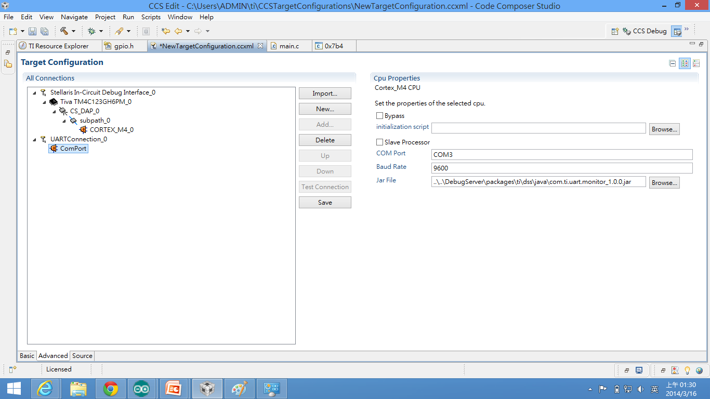
Task: Open the New dropdown arrow
Action: pyautogui.click(x=22, y=32)
